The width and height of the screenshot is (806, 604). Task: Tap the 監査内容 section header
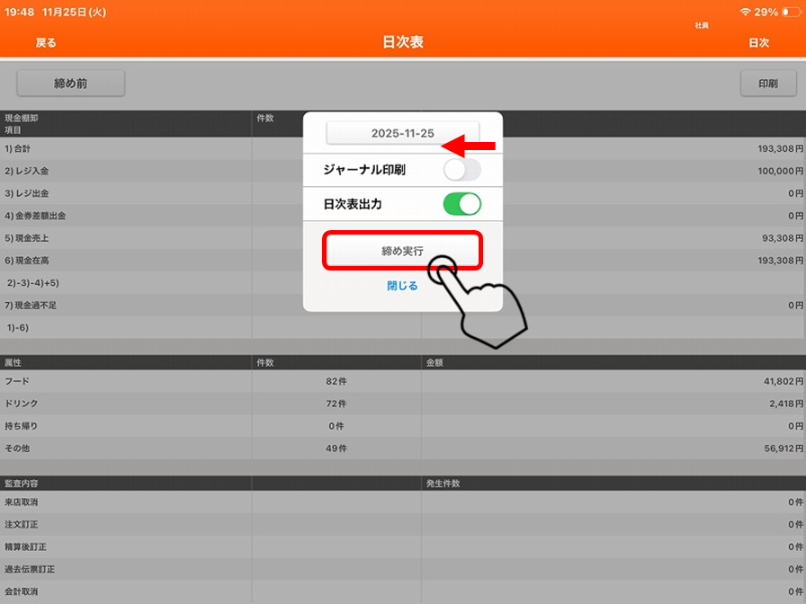point(126,484)
